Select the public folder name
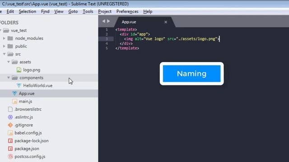 tap(21, 46)
